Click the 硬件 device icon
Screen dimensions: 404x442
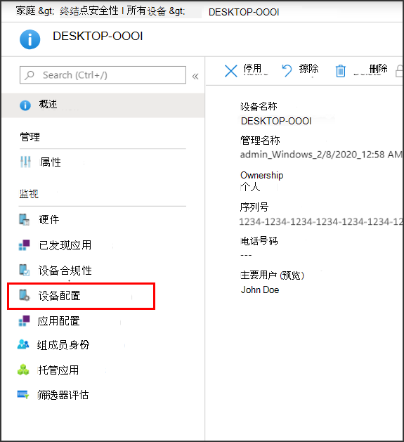[25, 219]
